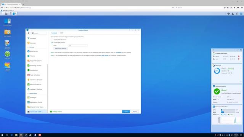This screenshot has height=137, width=244.
Task: Click the storage usage donut chart
Action: pos(217,71)
